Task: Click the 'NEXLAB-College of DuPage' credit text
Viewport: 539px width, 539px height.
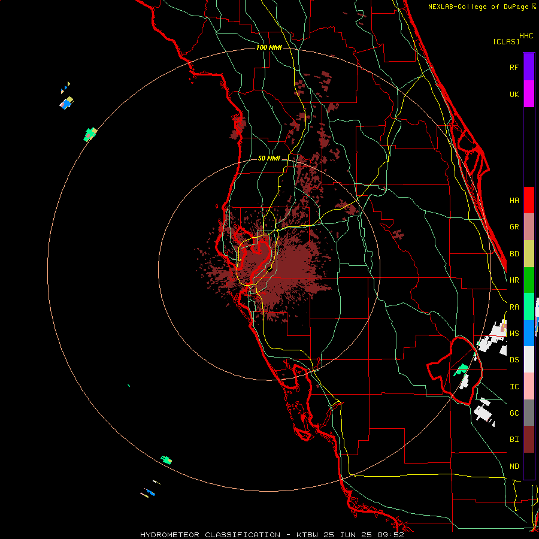Action: click(479, 7)
